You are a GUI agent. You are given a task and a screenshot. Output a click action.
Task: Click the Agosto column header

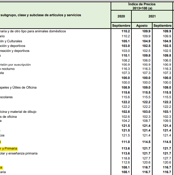point(142,26)
